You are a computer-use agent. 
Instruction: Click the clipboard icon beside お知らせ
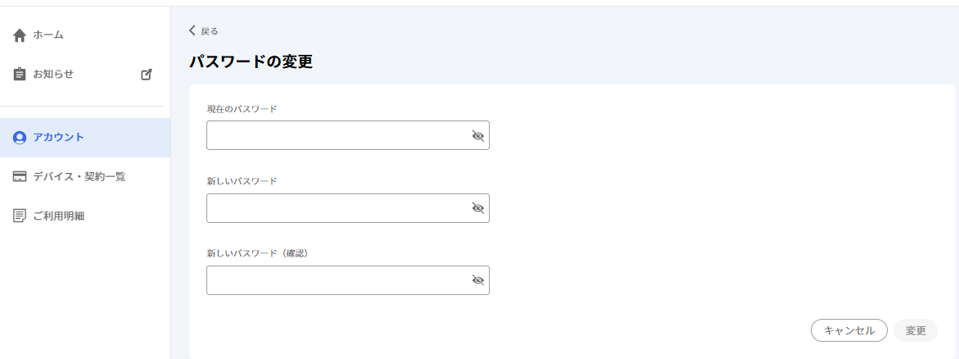[x=20, y=74]
